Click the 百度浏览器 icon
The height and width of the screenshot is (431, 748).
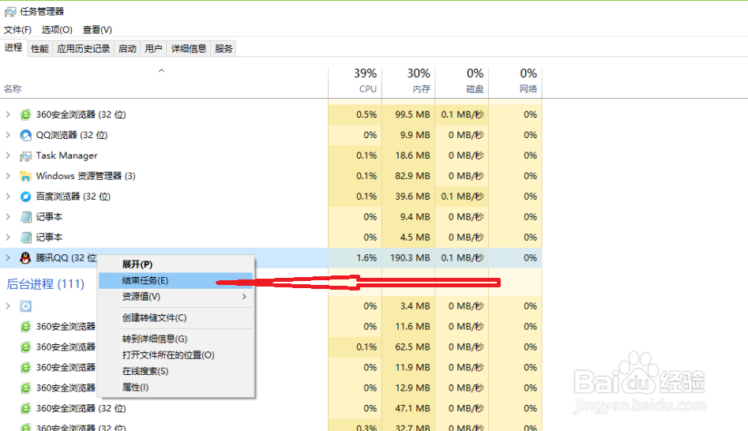coord(25,197)
